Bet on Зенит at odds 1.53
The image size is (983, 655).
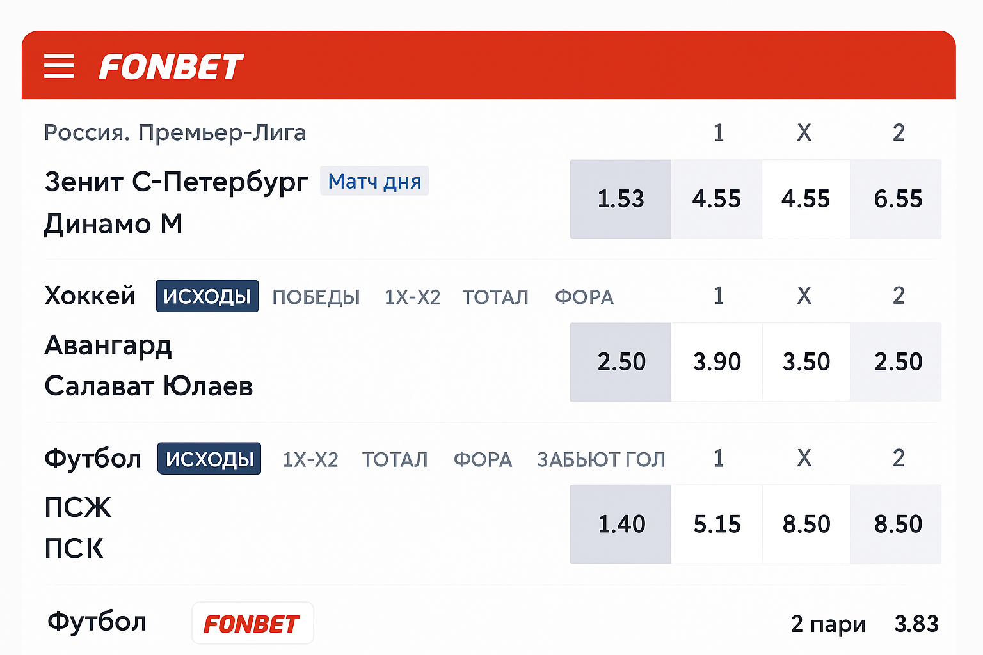pos(621,199)
